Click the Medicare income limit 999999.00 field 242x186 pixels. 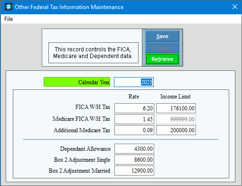point(176,119)
